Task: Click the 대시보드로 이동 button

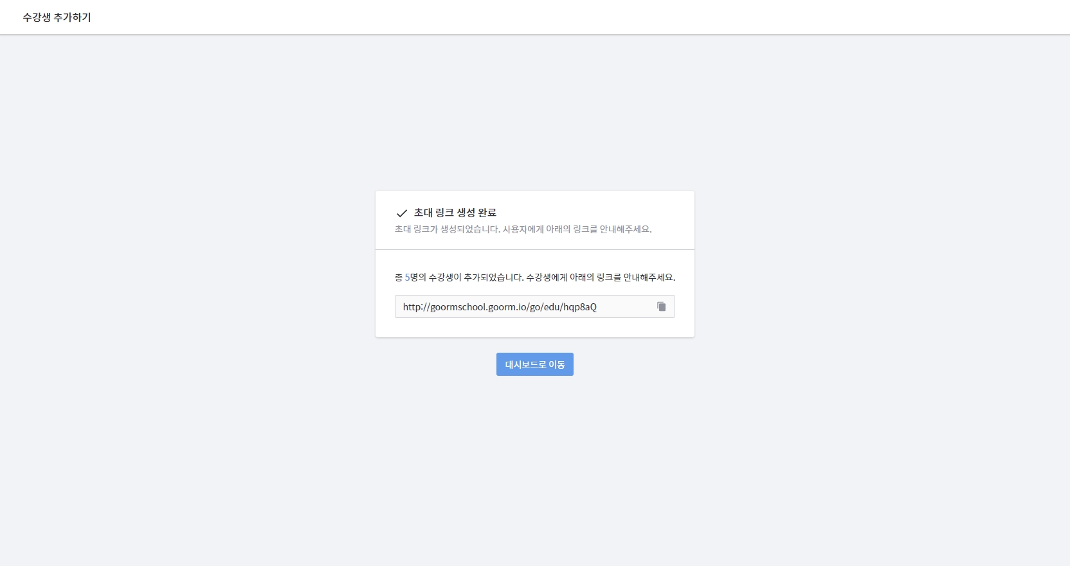Action: pos(534,364)
